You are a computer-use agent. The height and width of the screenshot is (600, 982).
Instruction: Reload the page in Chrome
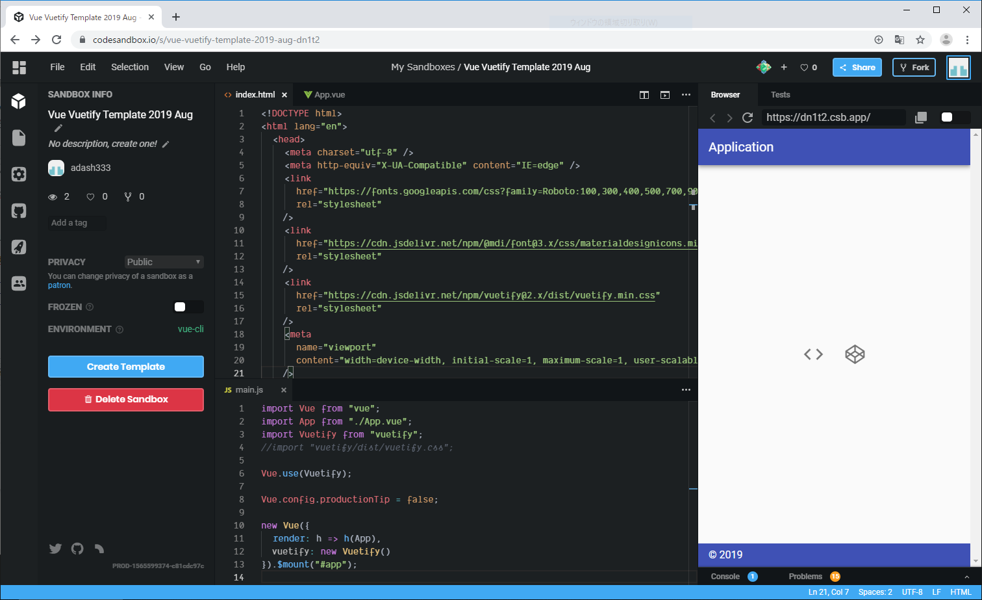click(57, 40)
